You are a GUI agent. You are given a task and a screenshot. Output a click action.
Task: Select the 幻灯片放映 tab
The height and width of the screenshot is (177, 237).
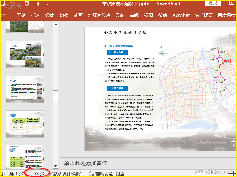pos(99,15)
